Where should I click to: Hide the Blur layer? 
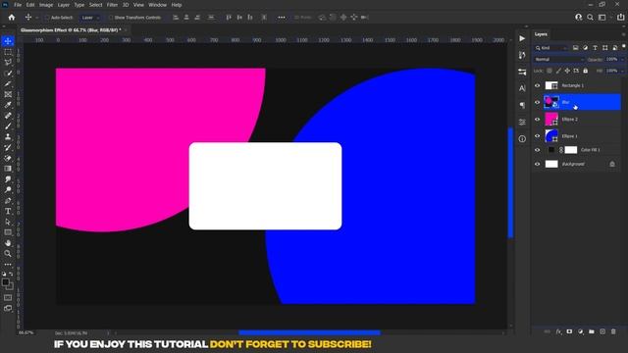538,102
